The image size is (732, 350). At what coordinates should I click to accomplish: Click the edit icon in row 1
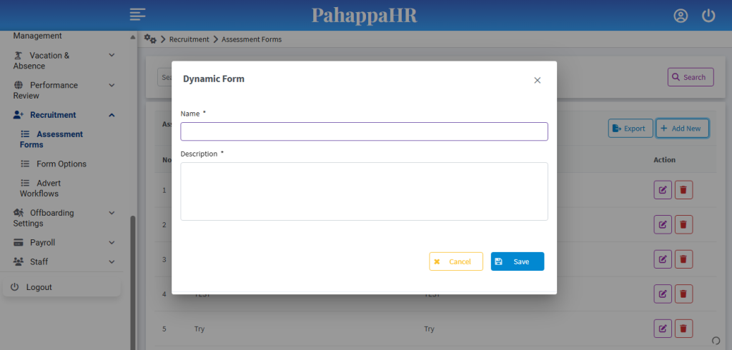pos(663,190)
